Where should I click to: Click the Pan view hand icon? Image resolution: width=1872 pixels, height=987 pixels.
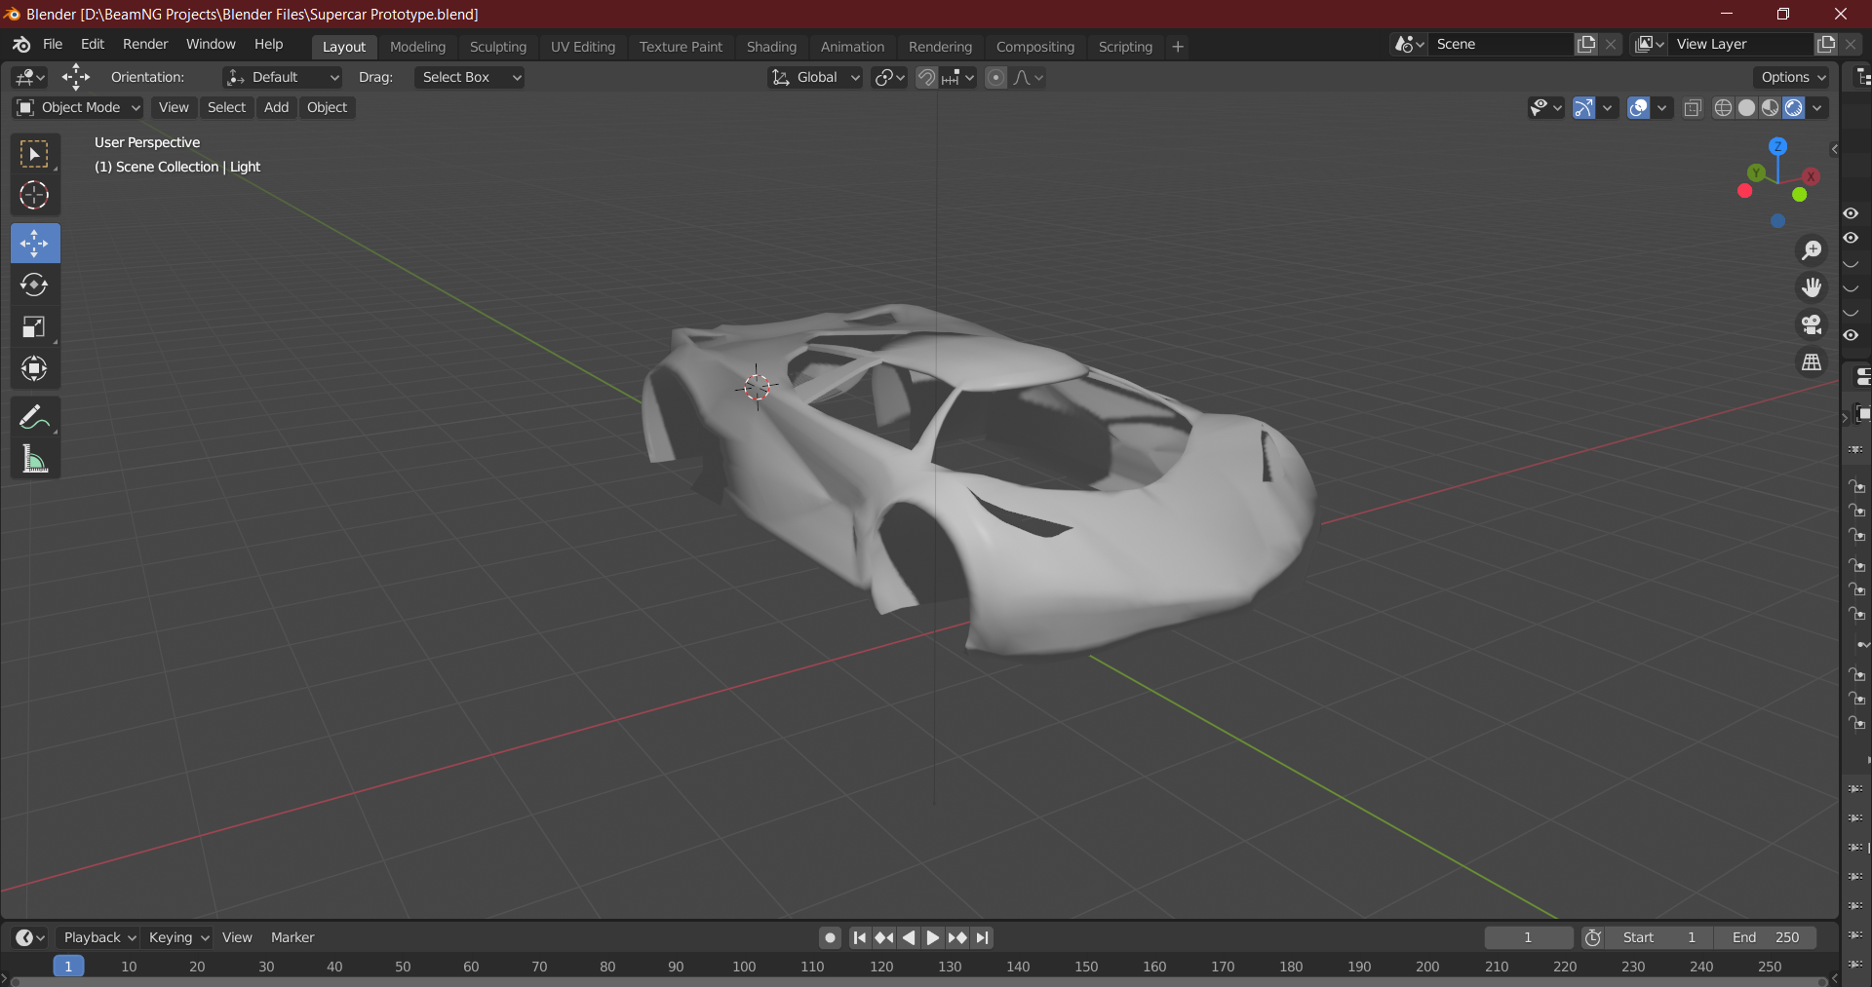tap(1812, 287)
